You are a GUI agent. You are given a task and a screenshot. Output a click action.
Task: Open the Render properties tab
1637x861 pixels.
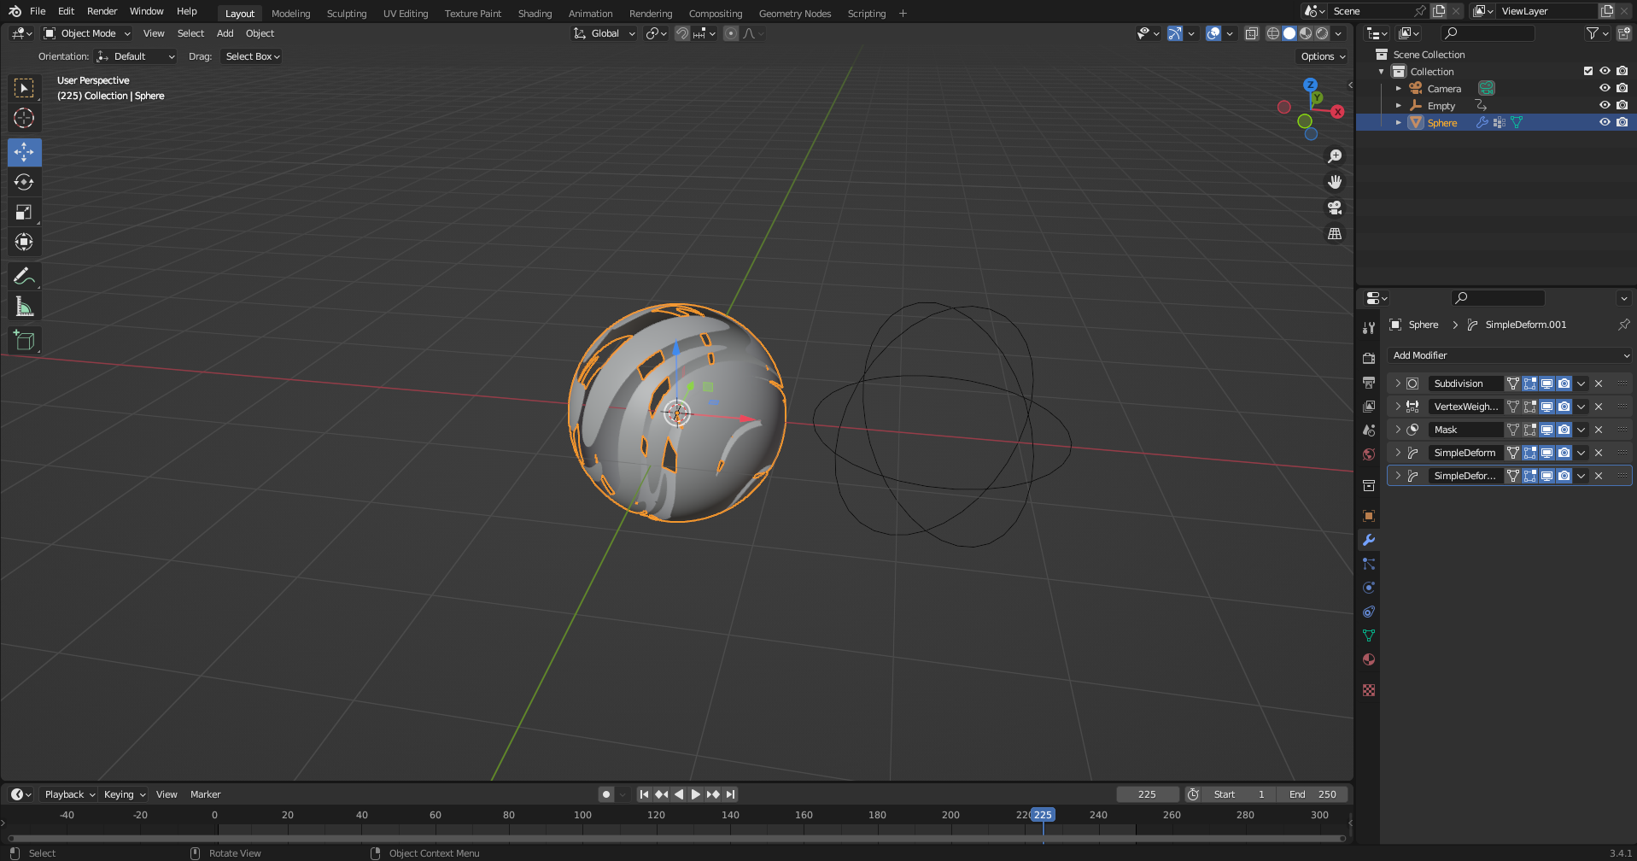[x=1369, y=359]
